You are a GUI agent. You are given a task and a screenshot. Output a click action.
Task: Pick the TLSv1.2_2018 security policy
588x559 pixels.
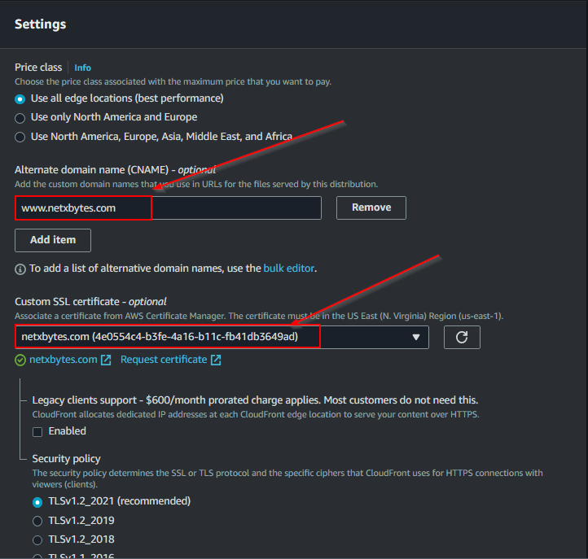pos(37,539)
